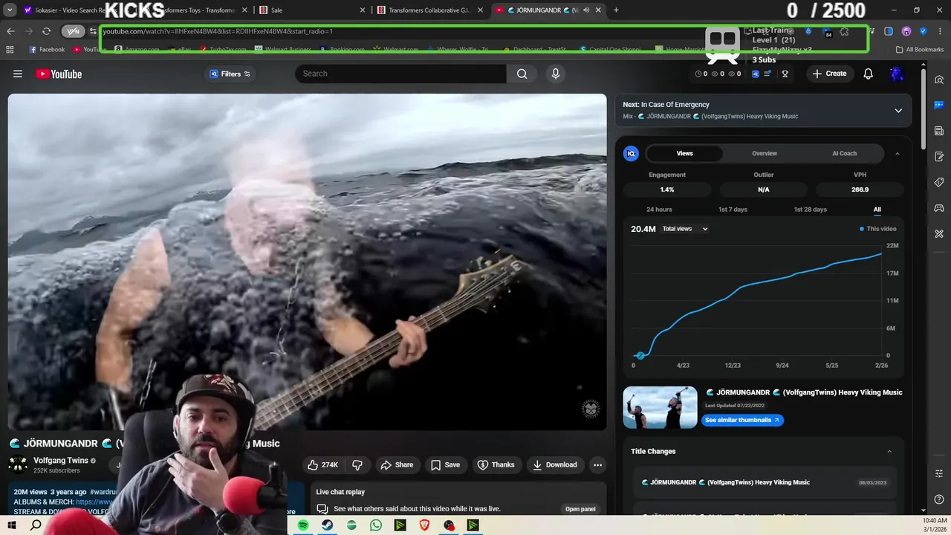Start voice search with the microphone
The image size is (951, 535).
555,74
